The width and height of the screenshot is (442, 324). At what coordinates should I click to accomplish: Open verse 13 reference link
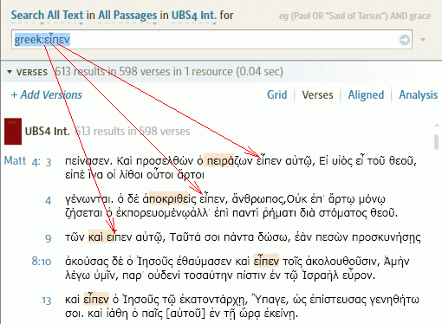[x=47, y=301]
